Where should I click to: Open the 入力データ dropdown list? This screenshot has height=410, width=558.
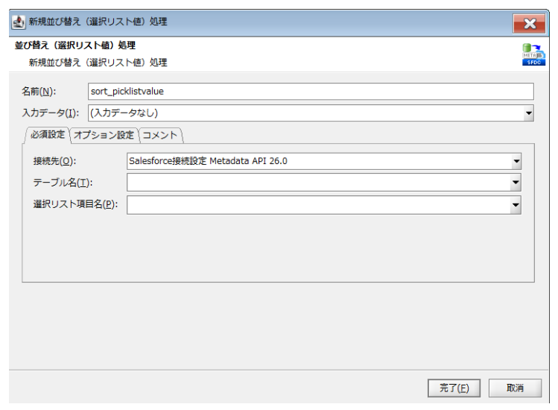pos(528,114)
